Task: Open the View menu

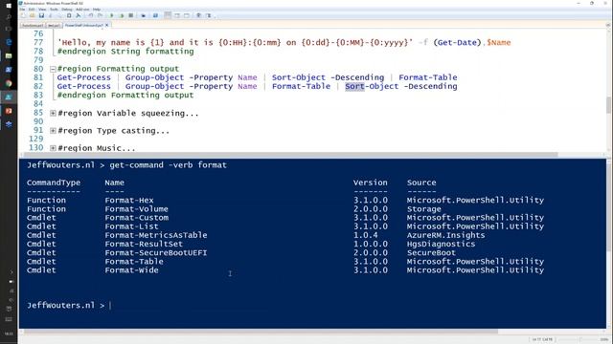Action: click(x=42, y=10)
